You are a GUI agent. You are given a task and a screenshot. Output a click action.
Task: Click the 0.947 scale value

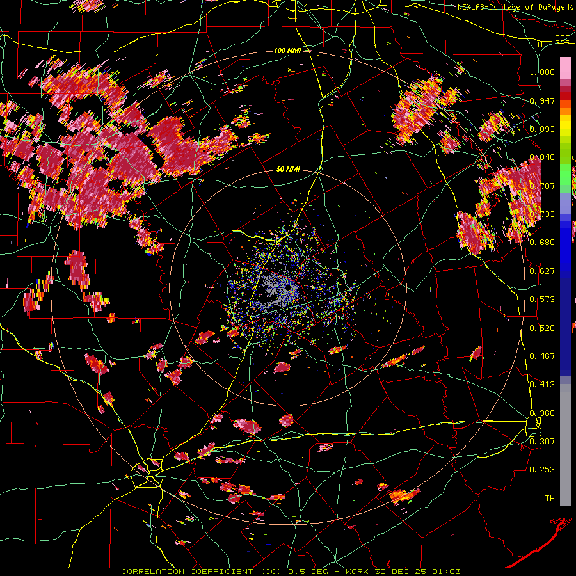[542, 100]
